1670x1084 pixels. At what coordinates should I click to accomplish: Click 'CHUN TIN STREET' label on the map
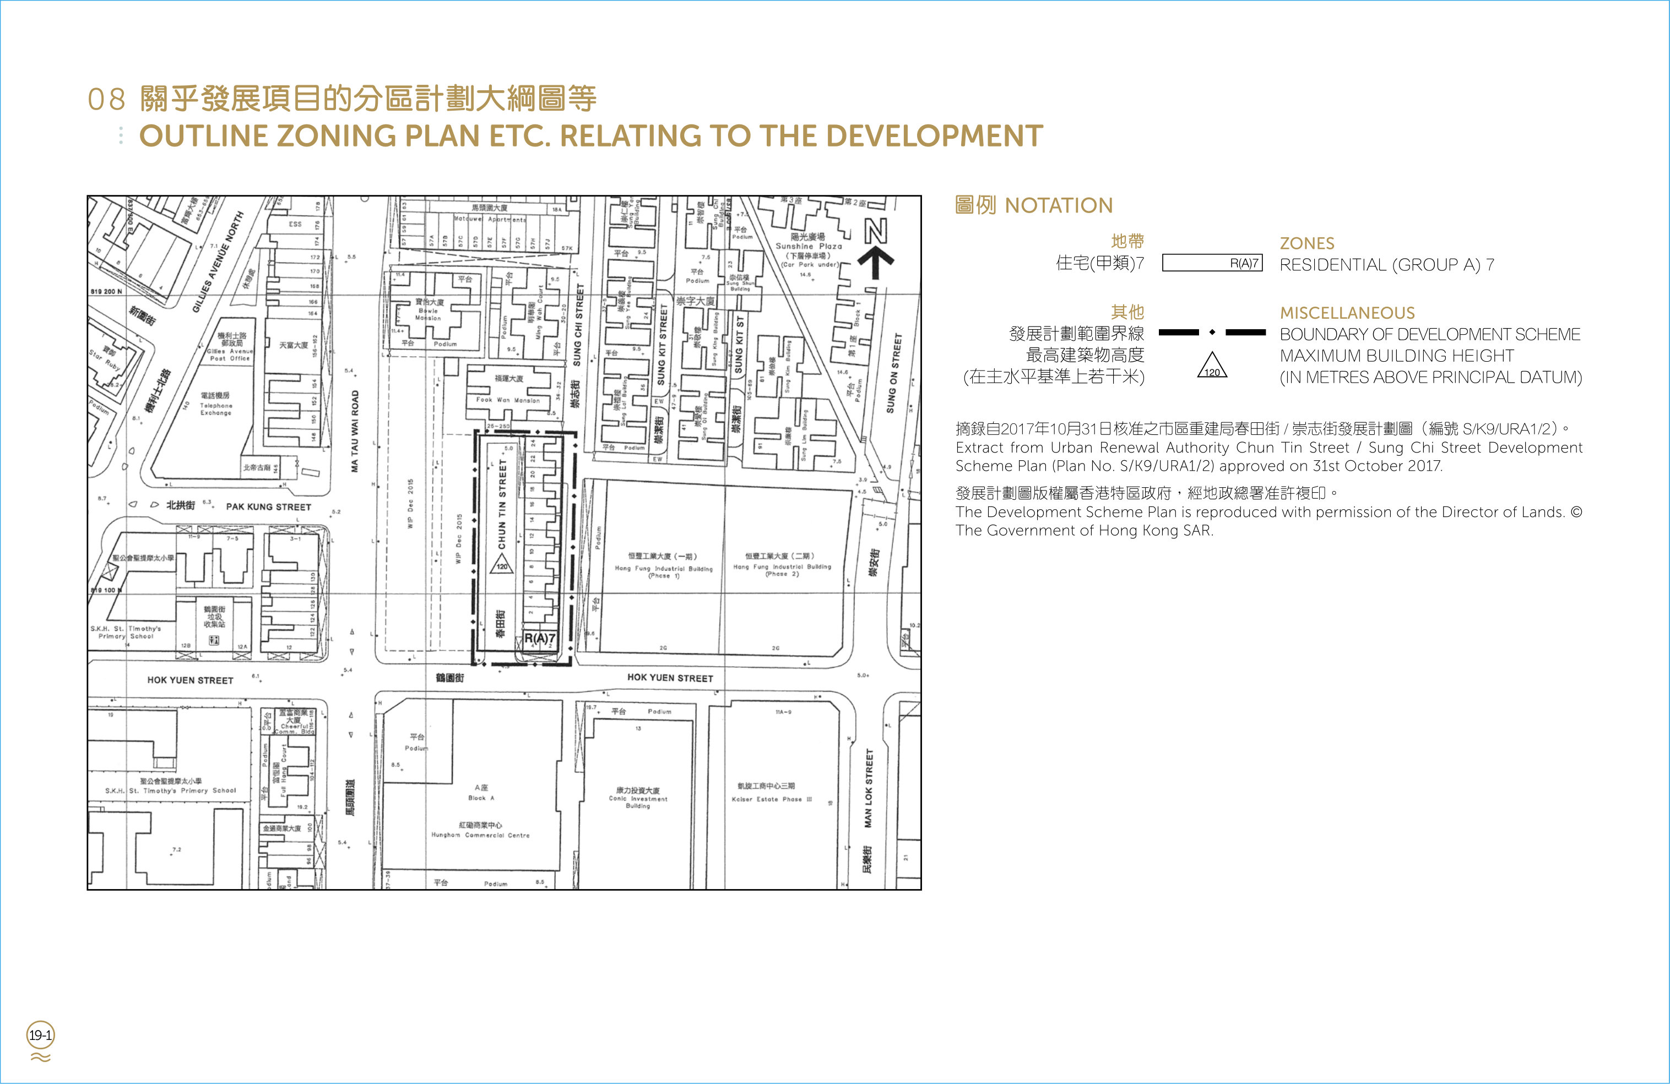pyautogui.click(x=502, y=505)
